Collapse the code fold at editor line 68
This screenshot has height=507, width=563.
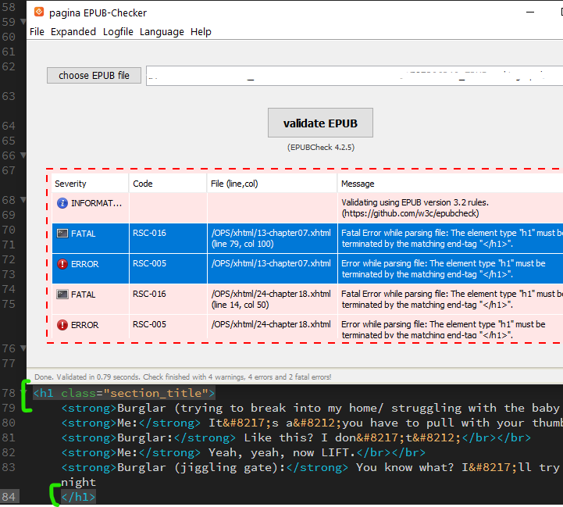click(x=23, y=200)
